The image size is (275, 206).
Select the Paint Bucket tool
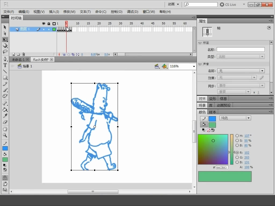tap(5, 110)
